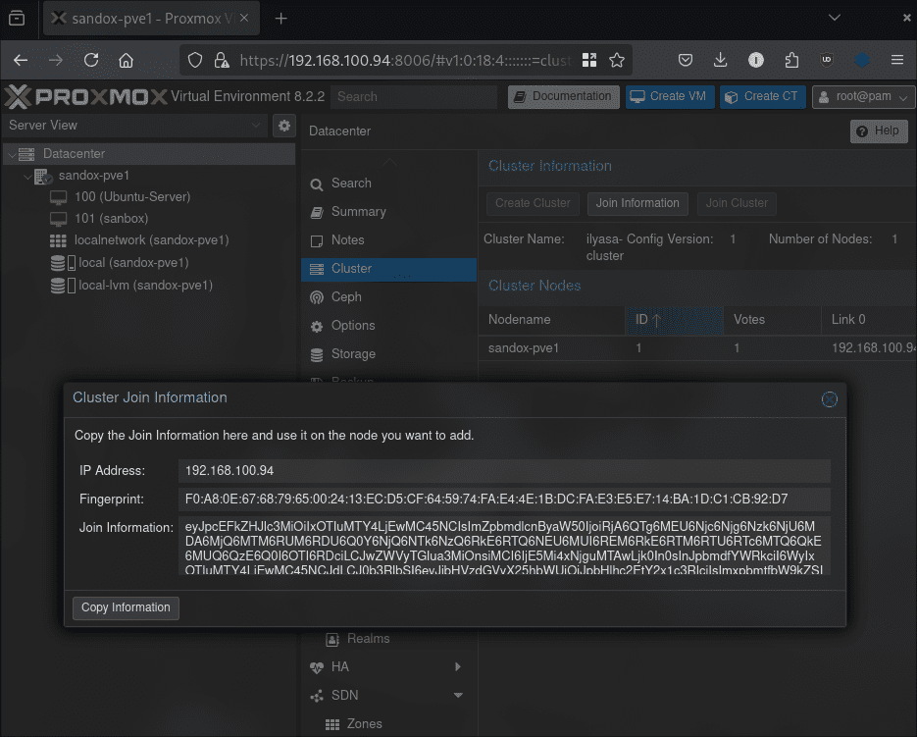Bookmark this page with the star icon
Screen dimensions: 917x737
(x=617, y=60)
